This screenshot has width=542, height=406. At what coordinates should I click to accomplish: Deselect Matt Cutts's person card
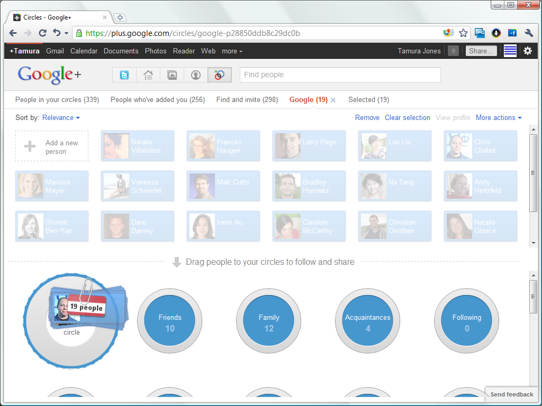pos(223,186)
